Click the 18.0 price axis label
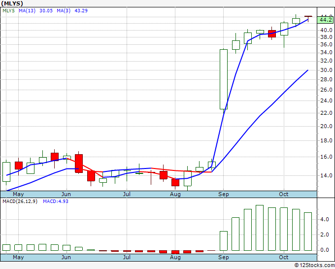The image size is (335, 269). coord(326,140)
